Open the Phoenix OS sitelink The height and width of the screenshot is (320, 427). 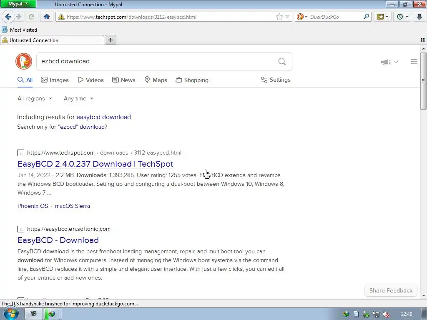pyautogui.click(x=33, y=206)
